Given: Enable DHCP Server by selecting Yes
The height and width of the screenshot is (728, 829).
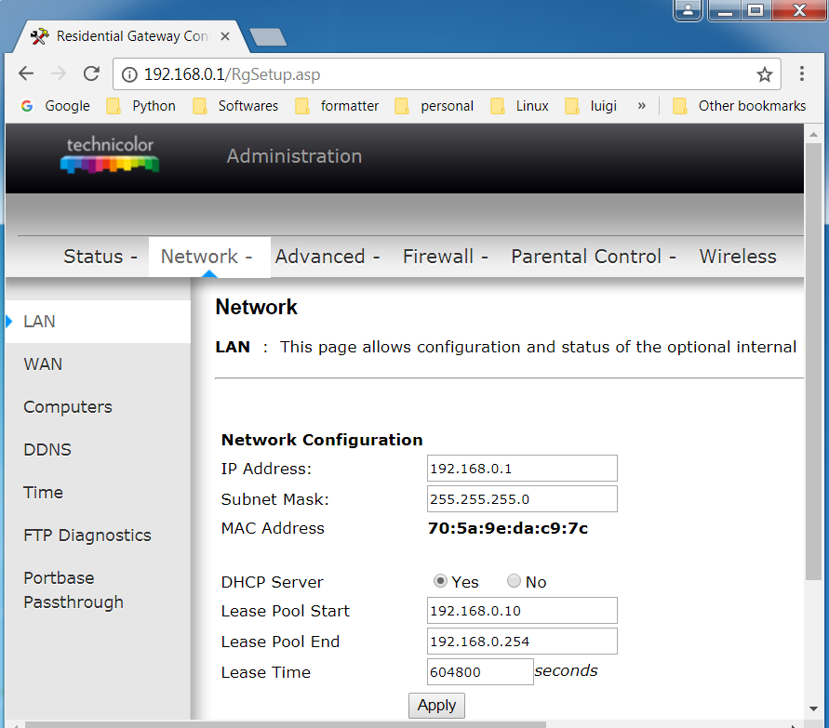Looking at the screenshot, I should coord(440,580).
